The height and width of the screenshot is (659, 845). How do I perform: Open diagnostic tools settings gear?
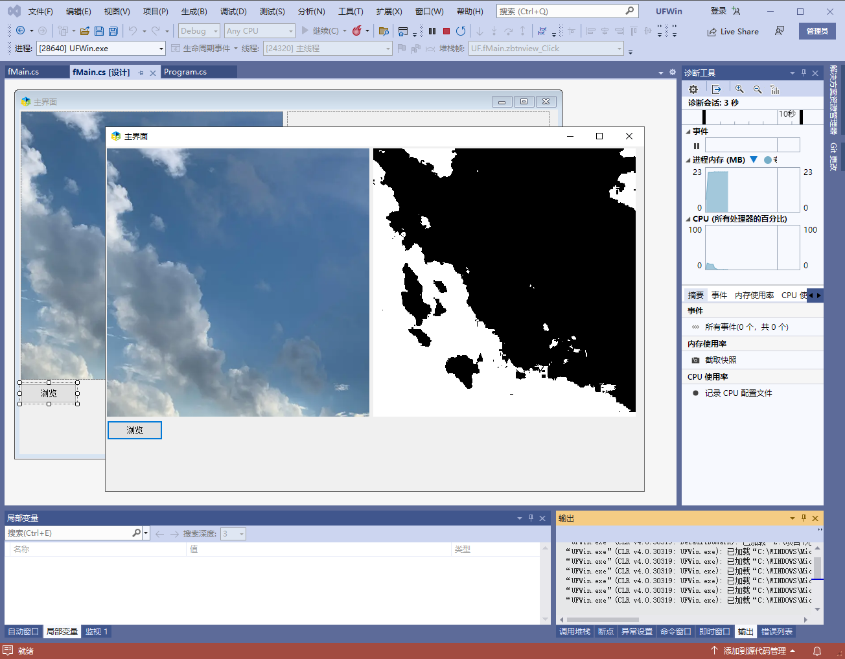pos(693,89)
